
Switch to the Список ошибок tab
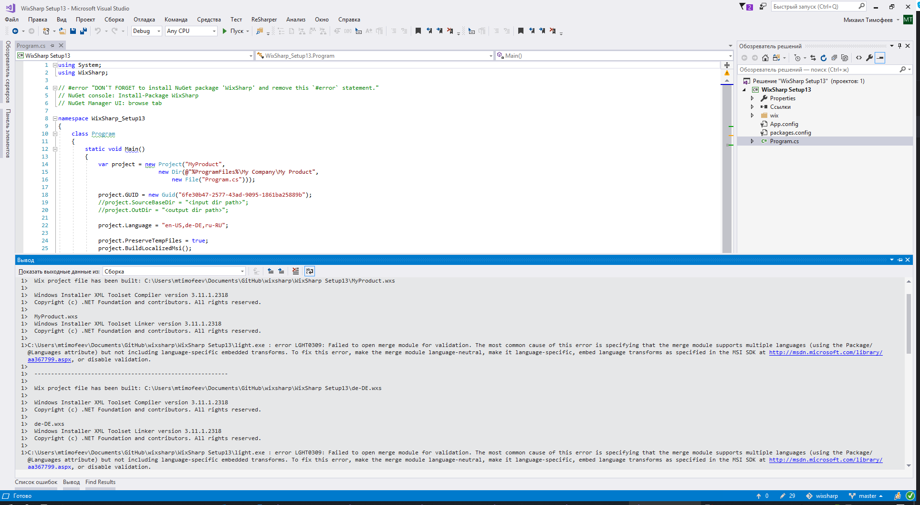pyautogui.click(x=36, y=482)
